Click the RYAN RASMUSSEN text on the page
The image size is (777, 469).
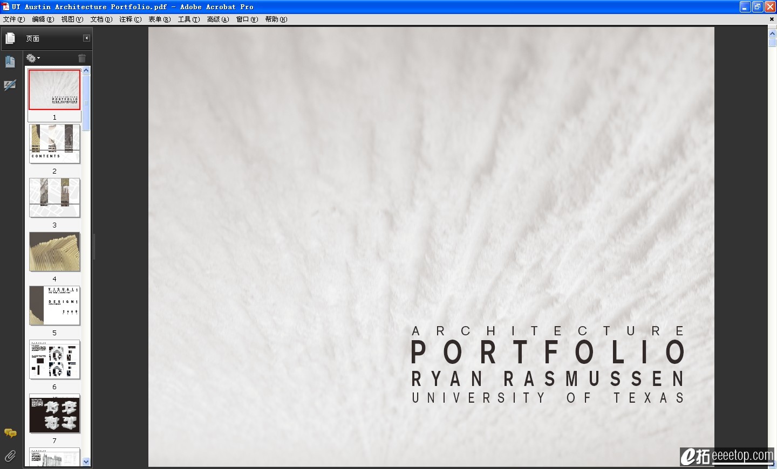[548, 379]
